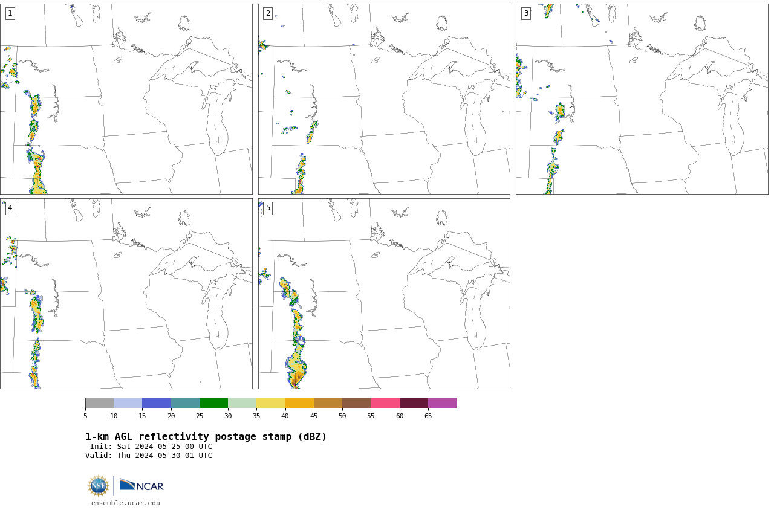Select the maroon 60-65 dBZ swatch
The height and width of the screenshot is (510, 774).
pos(414,403)
